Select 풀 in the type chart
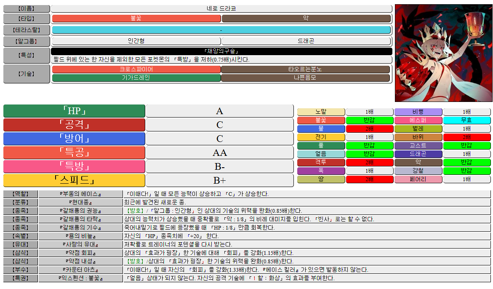This screenshot has width=493, height=289. pos(321,146)
